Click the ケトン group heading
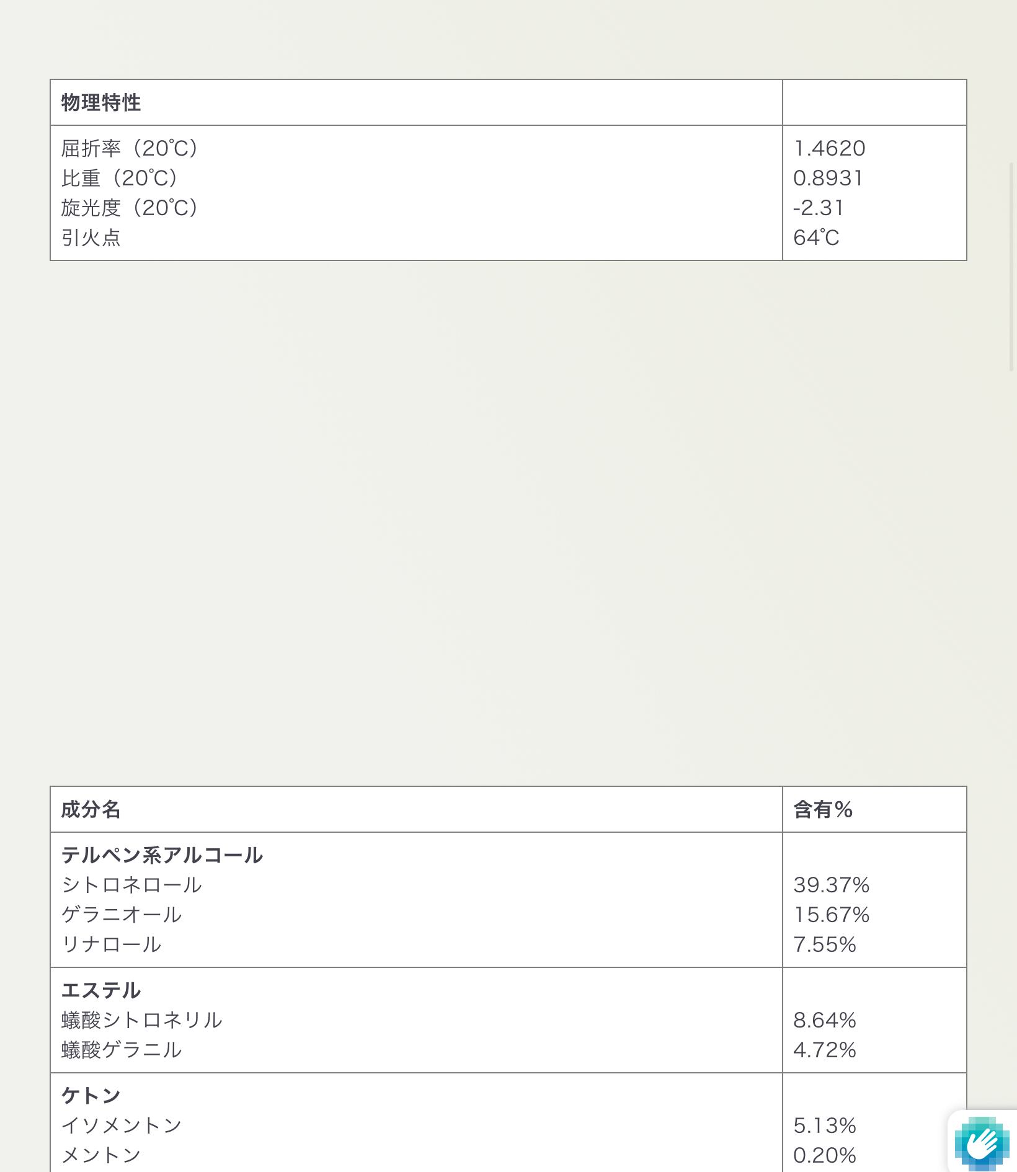Image resolution: width=1017 pixels, height=1172 pixels. (91, 1096)
